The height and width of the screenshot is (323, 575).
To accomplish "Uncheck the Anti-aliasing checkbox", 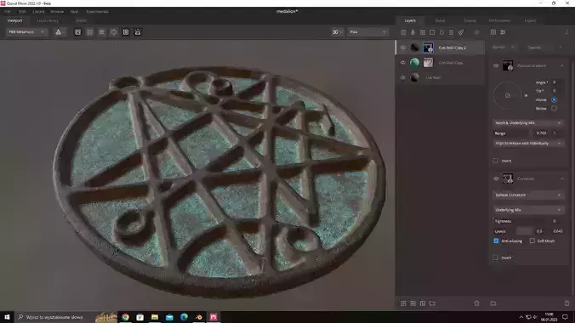I will (496, 241).
